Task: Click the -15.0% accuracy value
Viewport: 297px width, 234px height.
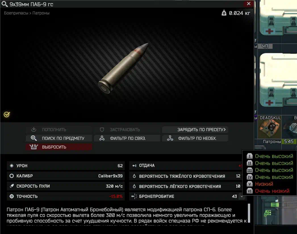Action: [116, 196]
